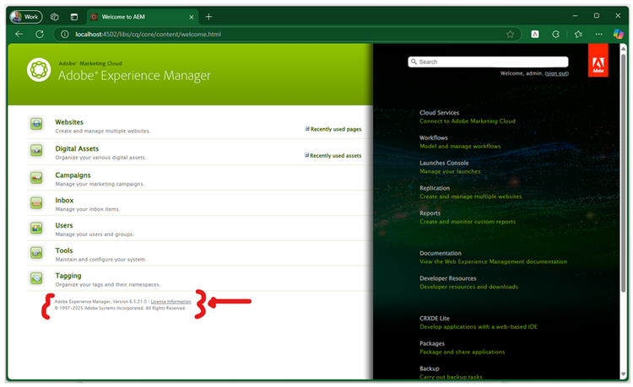View site information icon in address bar

(65, 35)
